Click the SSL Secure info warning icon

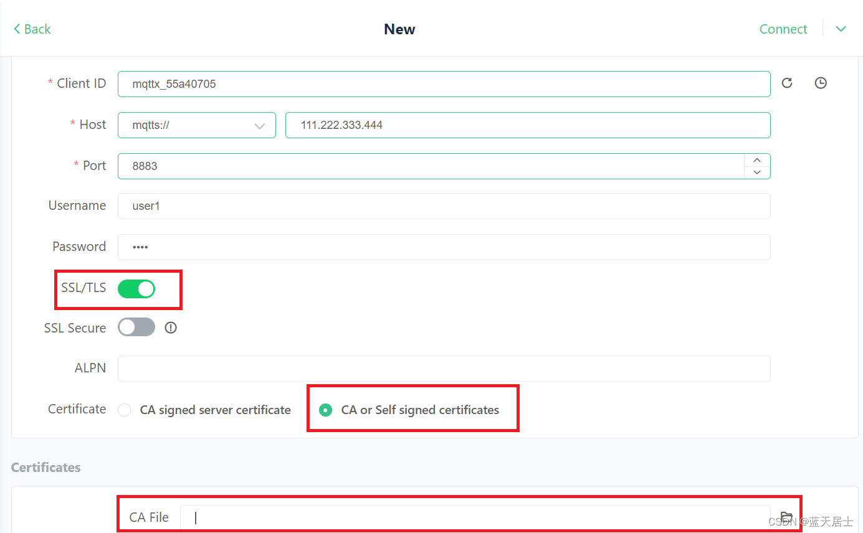[171, 328]
